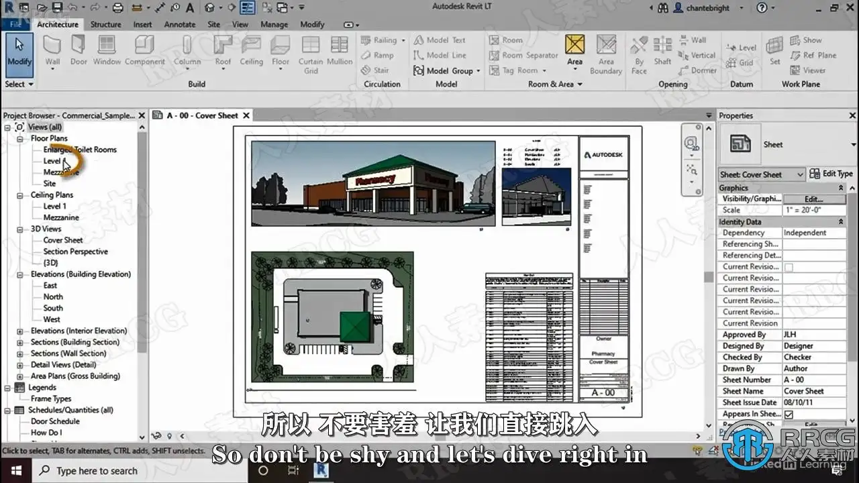
Task: Select the Component tool
Action: (x=144, y=51)
